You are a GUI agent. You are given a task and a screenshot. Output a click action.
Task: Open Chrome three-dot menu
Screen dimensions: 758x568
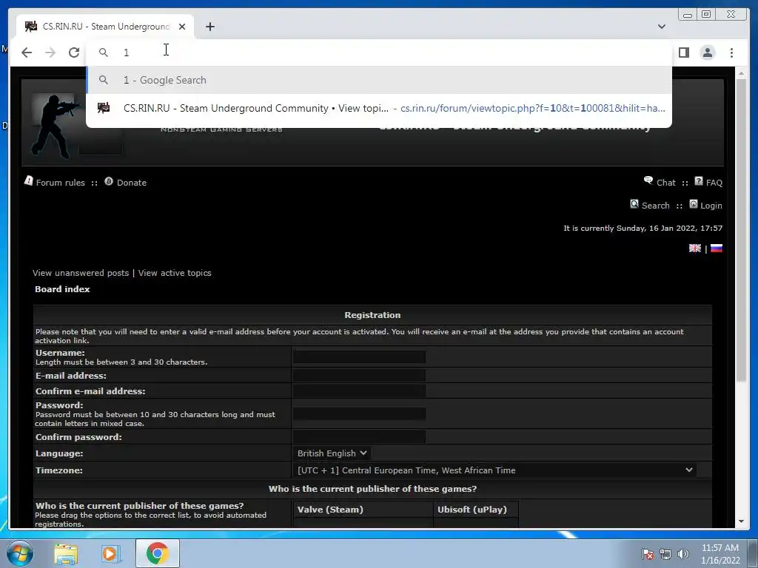[x=731, y=53]
